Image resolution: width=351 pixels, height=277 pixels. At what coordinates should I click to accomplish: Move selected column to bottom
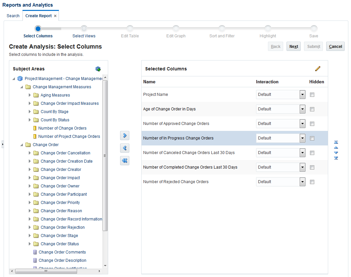(336, 158)
